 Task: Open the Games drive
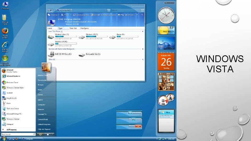[x=124, y=37]
